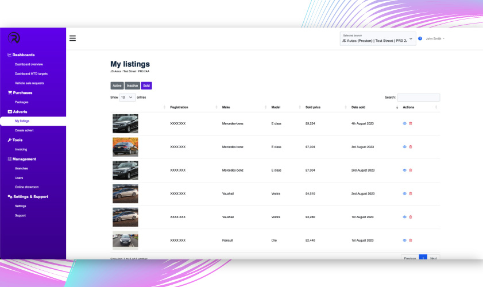
Task: Click the hamburger menu icon
Action: tap(72, 38)
